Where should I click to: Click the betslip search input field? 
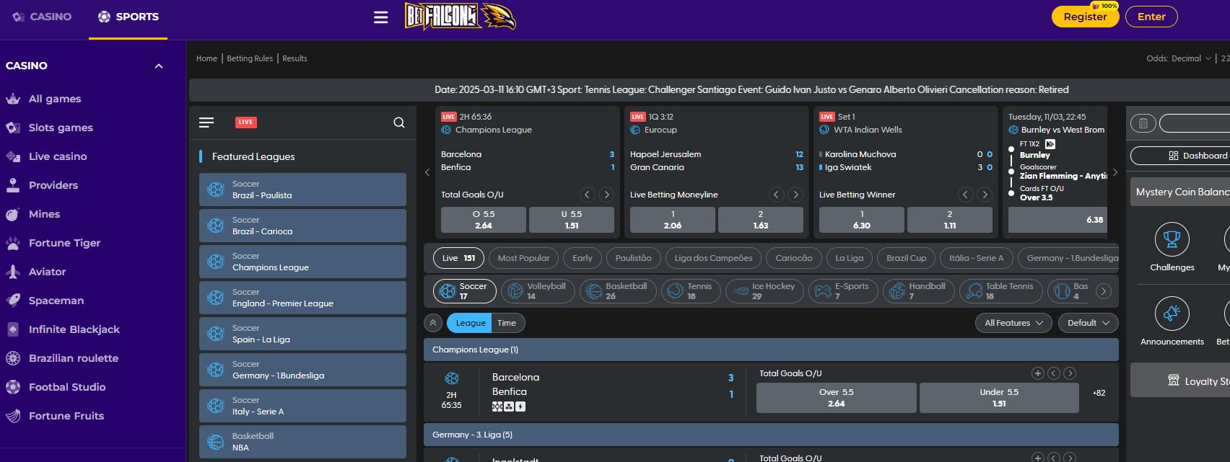(x=1195, y=123)
